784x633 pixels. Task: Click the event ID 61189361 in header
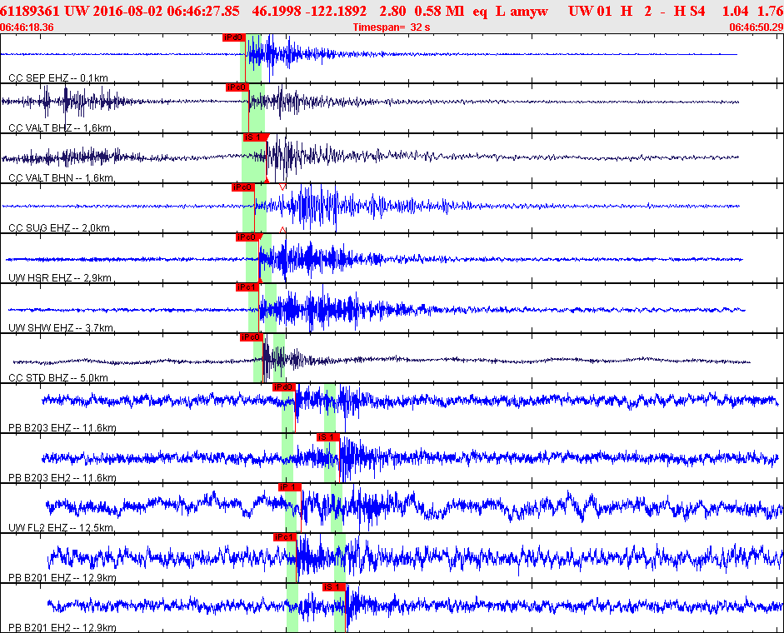(30, 12)
